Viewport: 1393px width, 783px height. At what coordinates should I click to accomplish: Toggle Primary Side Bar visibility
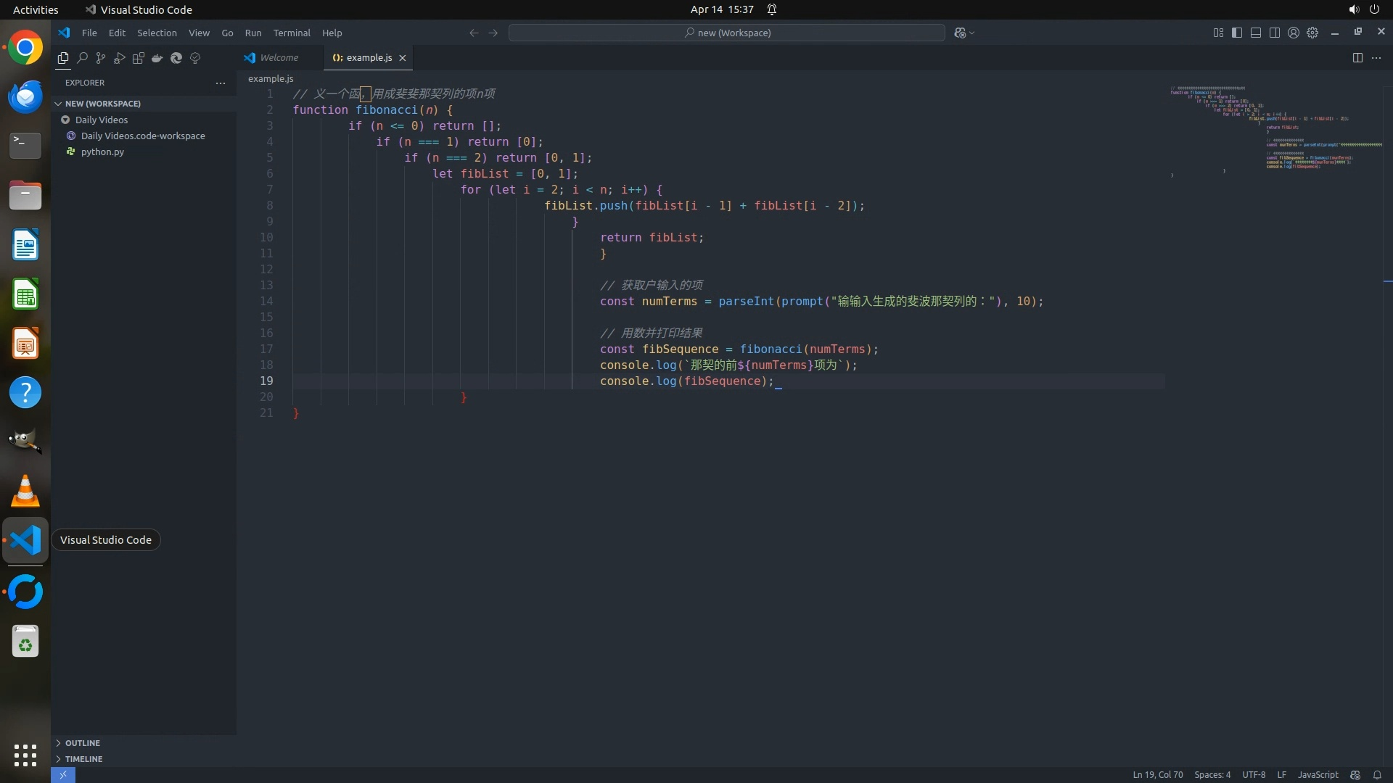[x=1237, y=33]
